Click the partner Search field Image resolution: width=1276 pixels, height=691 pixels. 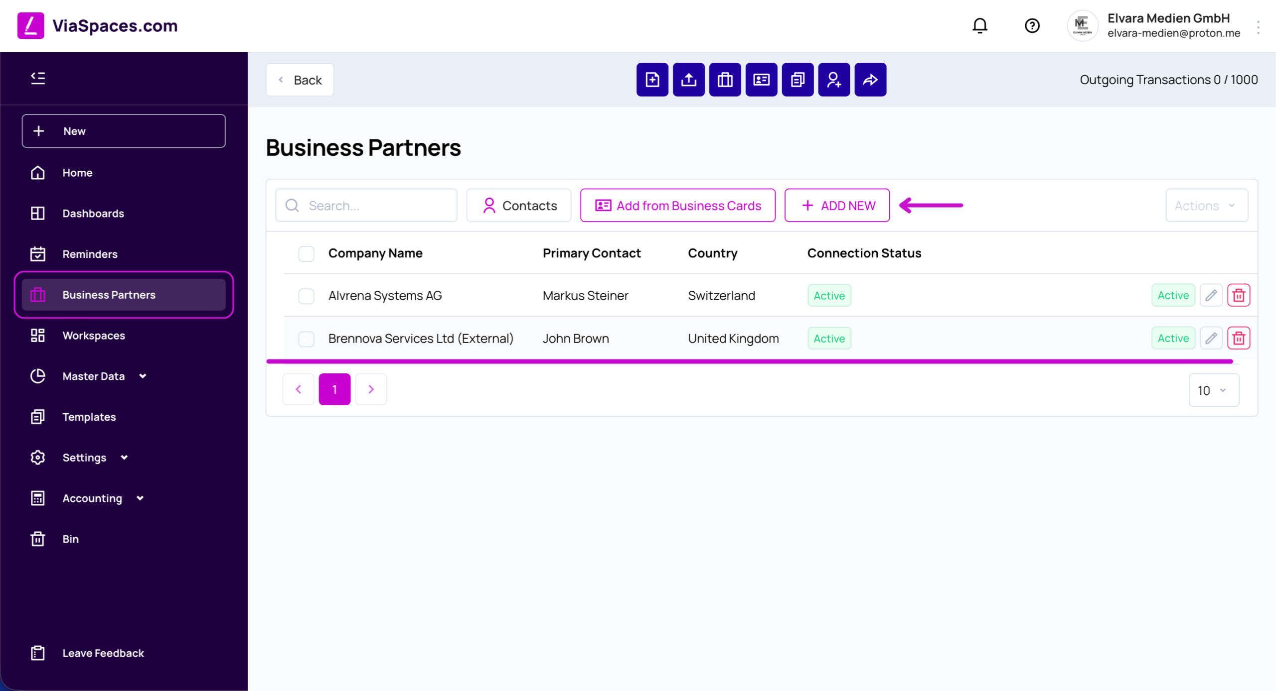point(366,205)
